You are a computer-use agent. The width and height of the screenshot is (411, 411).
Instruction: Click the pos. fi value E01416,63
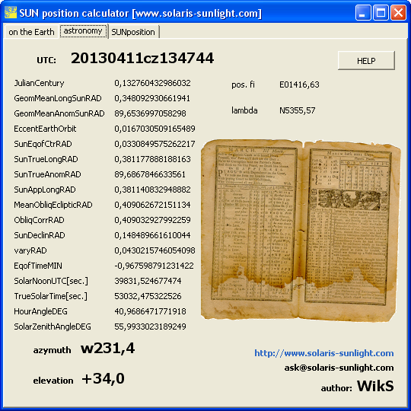click(x=299, y=84)
